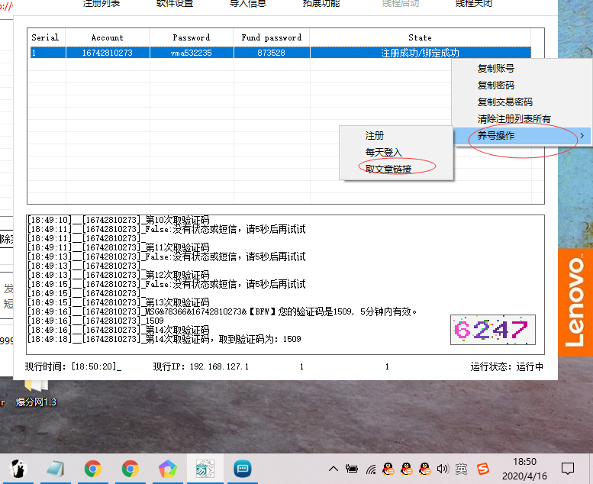Expand the 养号操作 submenu arrow

582,136
